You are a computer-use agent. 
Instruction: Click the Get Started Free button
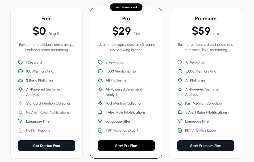coord(46,146)
